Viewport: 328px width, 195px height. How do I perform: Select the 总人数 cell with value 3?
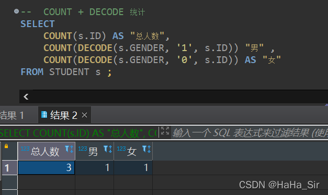[46, 168]
